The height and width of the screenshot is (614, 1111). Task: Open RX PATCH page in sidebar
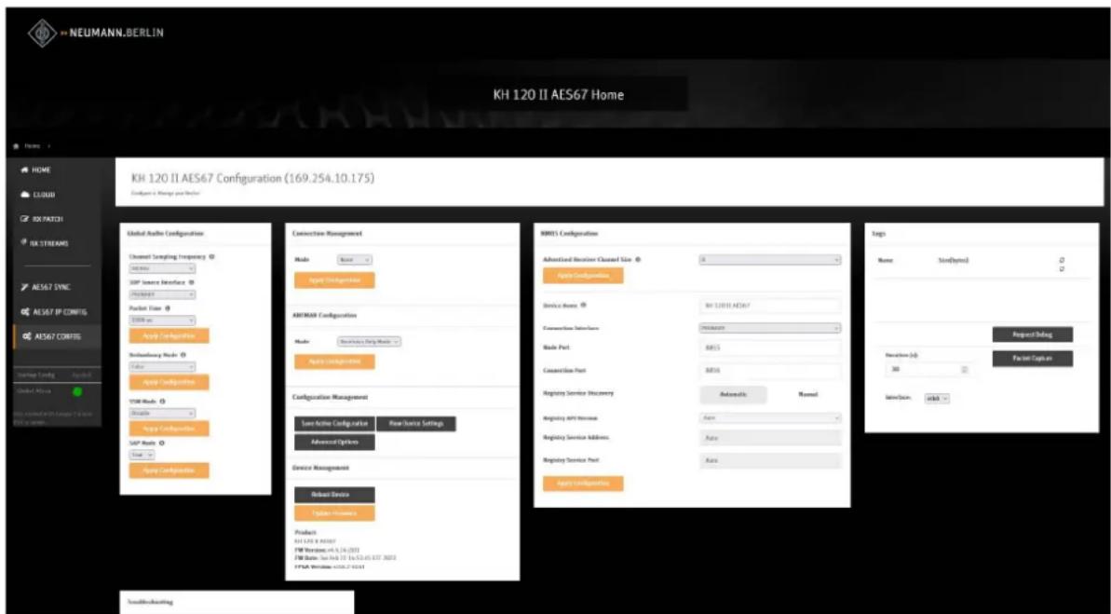click(x=42, y=219)
